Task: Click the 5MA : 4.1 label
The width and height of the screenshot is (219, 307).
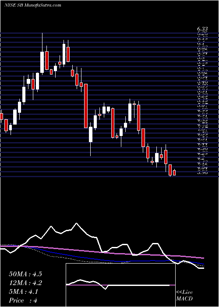Action: [23, 292]
